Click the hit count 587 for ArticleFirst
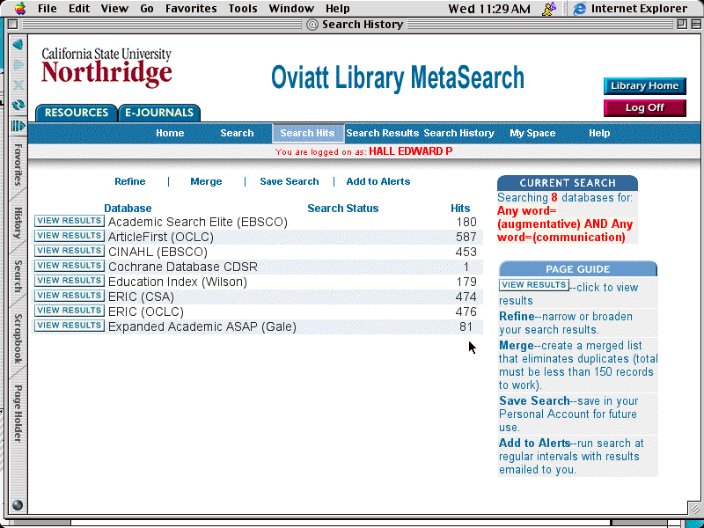 (x=466, y=237)
